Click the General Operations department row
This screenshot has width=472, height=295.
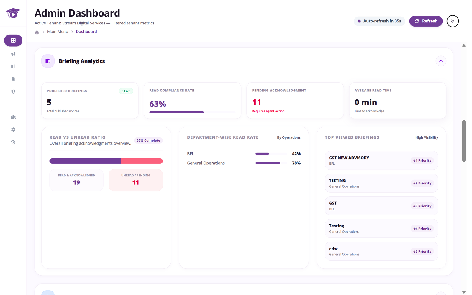coord(244,163)
